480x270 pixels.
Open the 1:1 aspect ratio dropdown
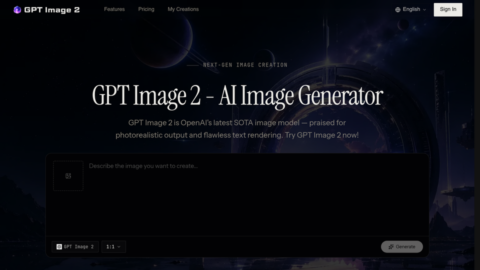(113, 246)
